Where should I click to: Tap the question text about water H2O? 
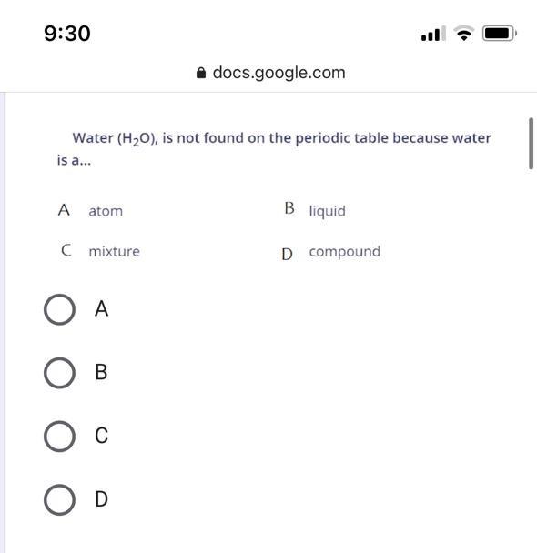[274, 148]
